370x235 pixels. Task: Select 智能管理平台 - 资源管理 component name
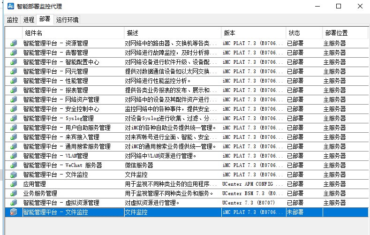[x=55, y=43]
